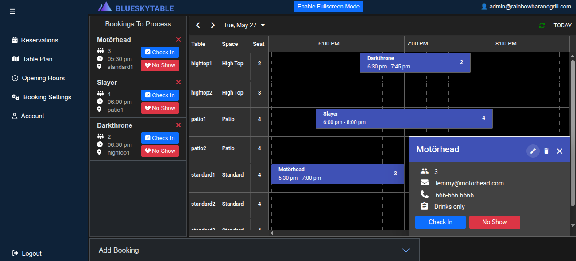
Task: Click the Reservations calendar icon
Action: (x=15, y=40)
